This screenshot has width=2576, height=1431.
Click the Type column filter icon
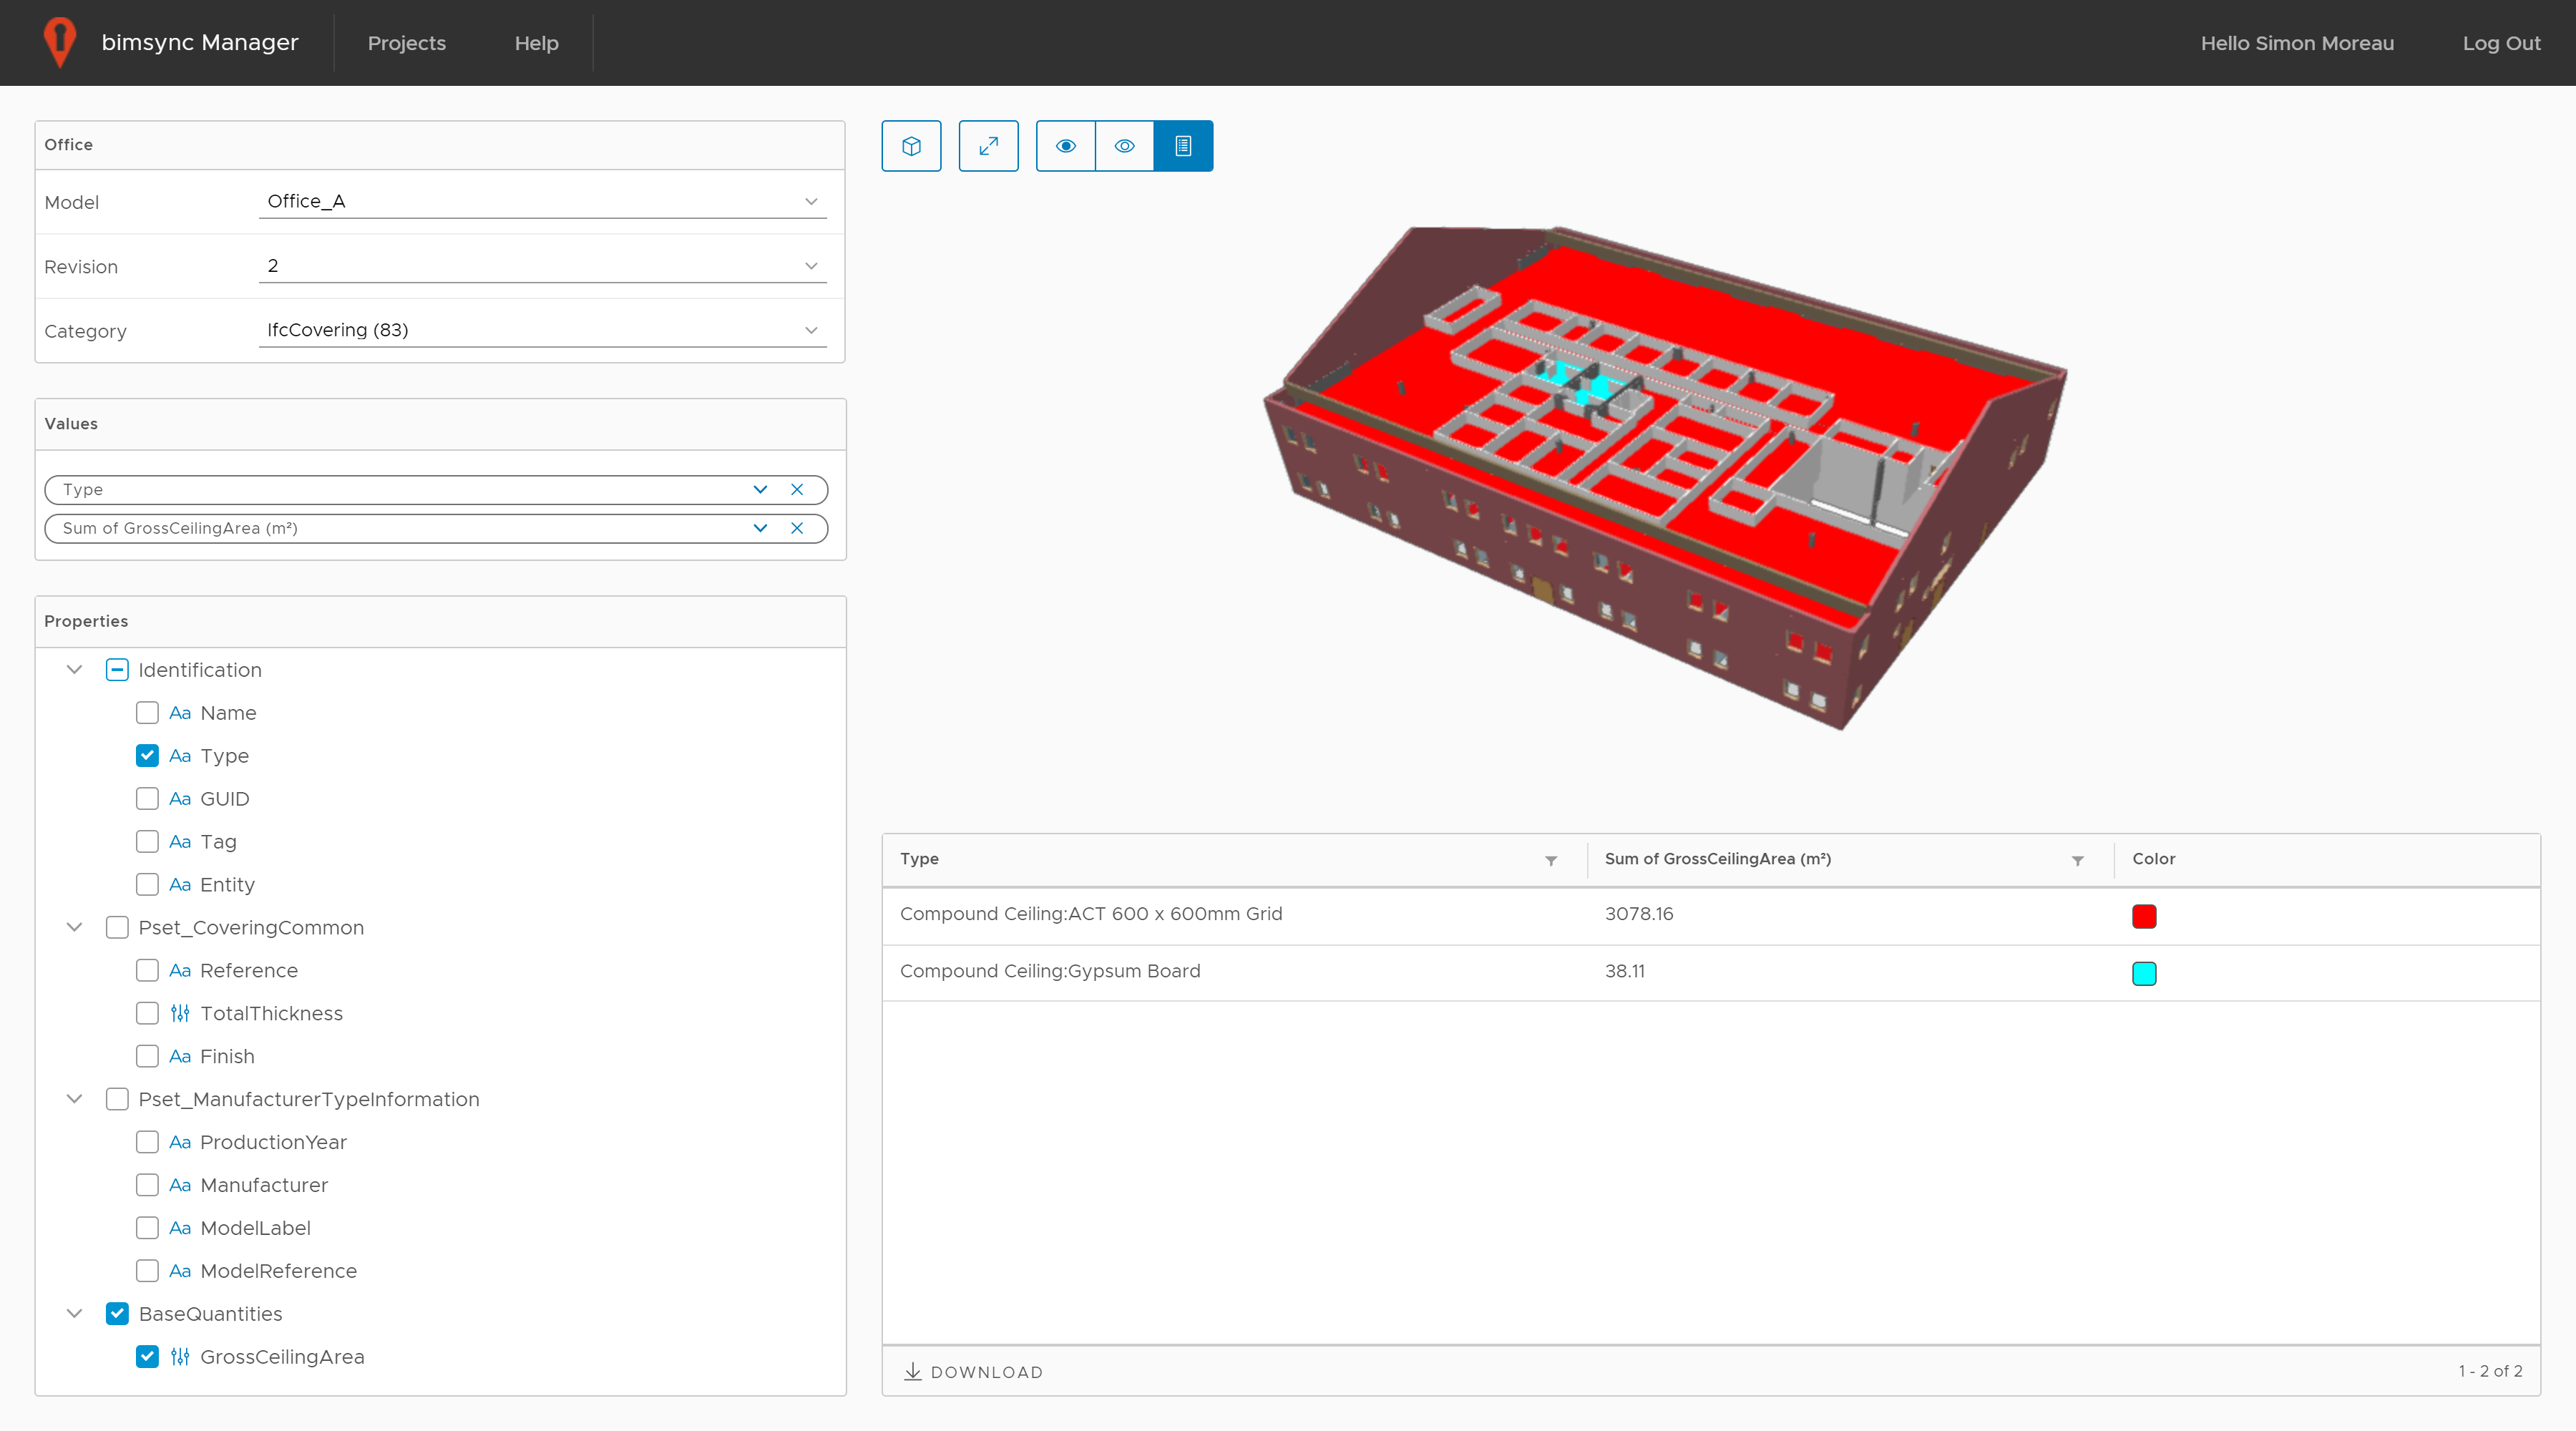(1550, 860)
